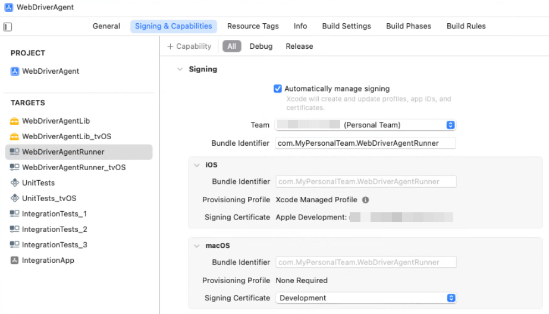549x314 pixels.
Task: Select the WebDriverAgentLib_tvOS target icon
Action: click(x=15, y=137)
